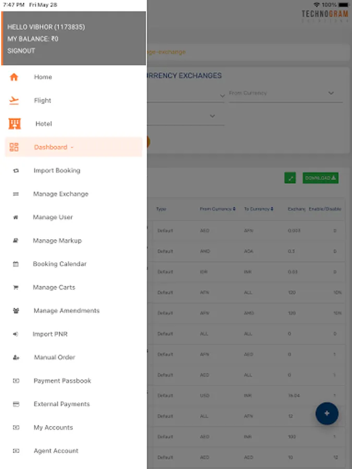Click the Manual Order icon
Screen dimensions: 352x469
pos(16,357)
